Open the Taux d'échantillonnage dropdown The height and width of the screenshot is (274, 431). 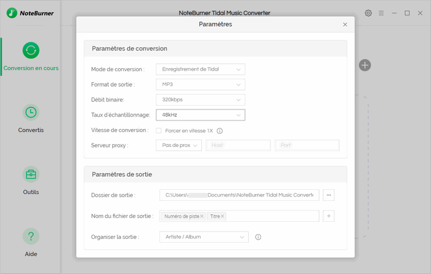coord(200,115)
